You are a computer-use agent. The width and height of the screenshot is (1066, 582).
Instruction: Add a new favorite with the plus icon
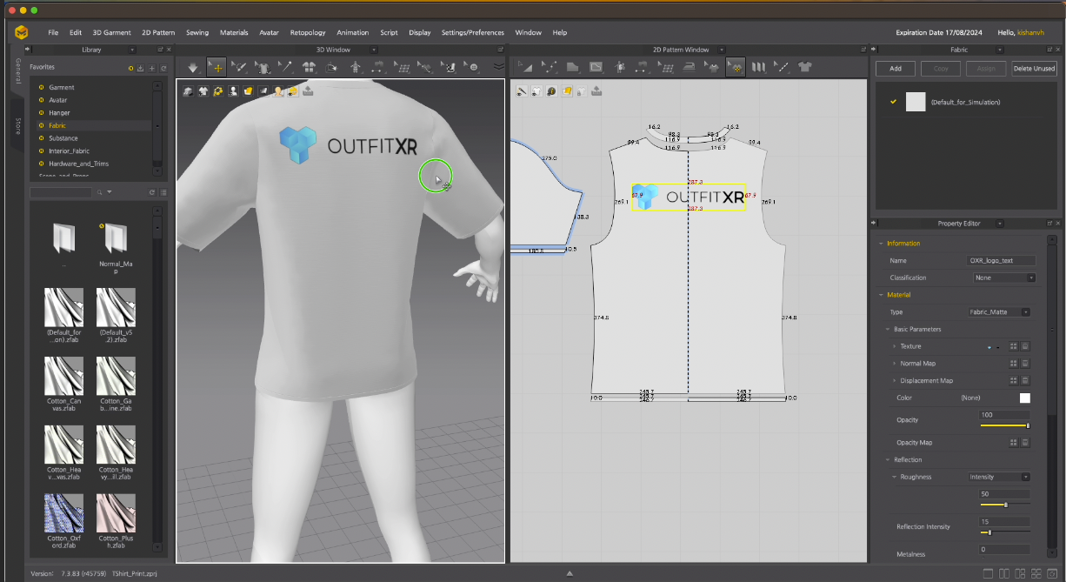pyautogui.click(x=152, y=68)
